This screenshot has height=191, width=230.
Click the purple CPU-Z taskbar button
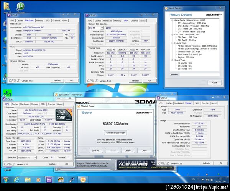tap(49, 180)
